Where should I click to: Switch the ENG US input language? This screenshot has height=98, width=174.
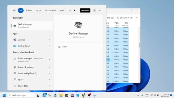[x=147, y=95]
